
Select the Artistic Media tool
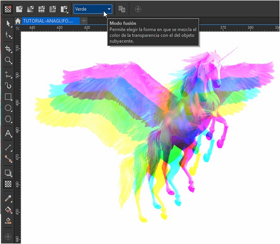click(x=8, y=86)
